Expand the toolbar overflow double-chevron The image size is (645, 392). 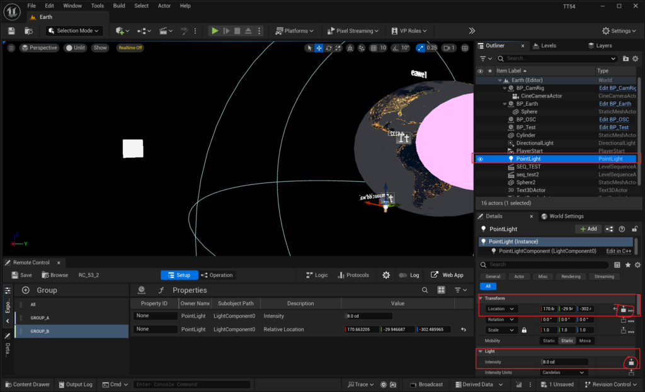[x=472, y=31]
